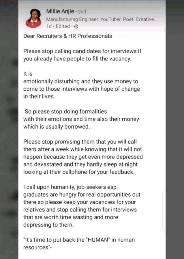This screenshot has height=259, width=184.
Task: Select the Edited label on the post
Action: pyautogui.click(x=63, y=26)
